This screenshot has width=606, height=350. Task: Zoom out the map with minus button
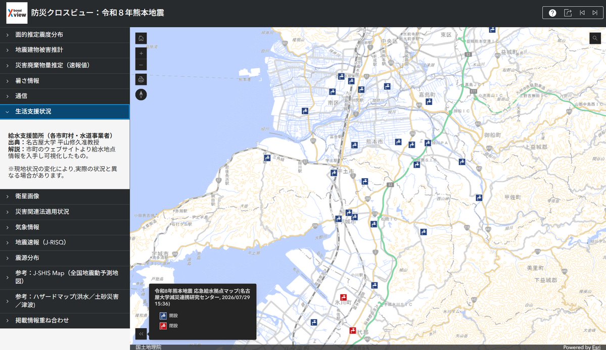(141, 65)
